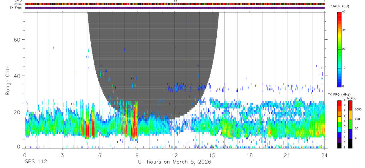Select the black noise swatch above 1
This screenshot has height=168, width=365.
click(x=350, y=143)
